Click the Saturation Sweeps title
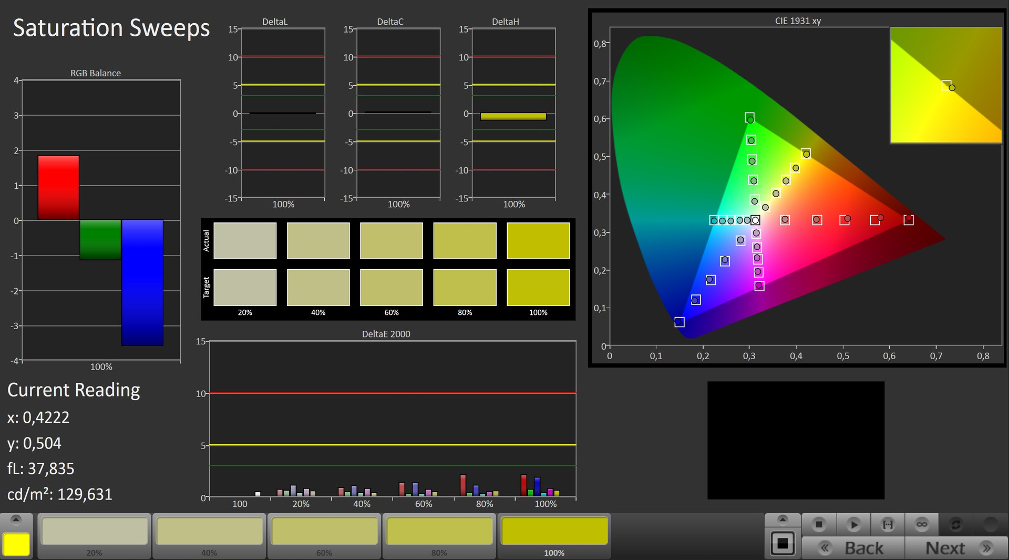 click(x=111, y=28)
